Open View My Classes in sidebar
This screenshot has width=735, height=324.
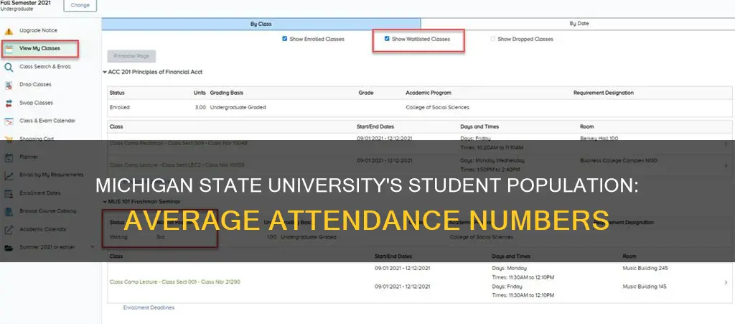[x=40, y=48]
